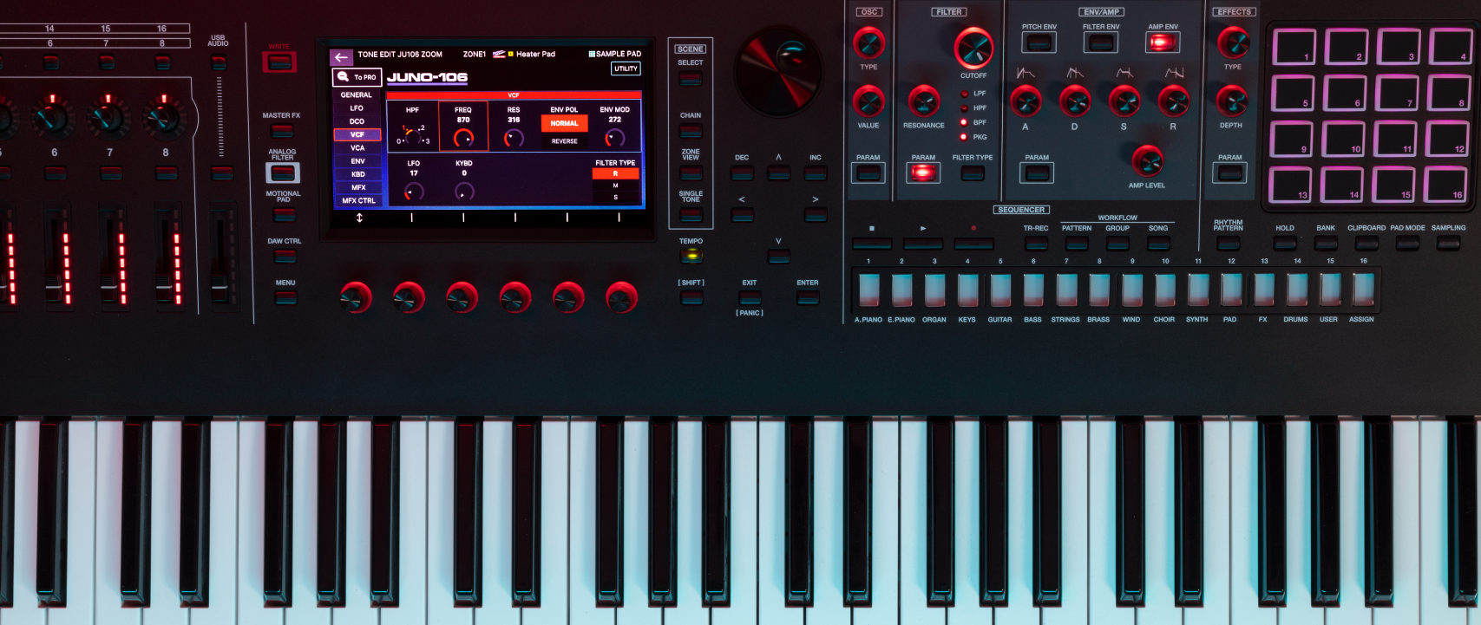Screen dimensions: 1481x625
Task: Open the ENV tab
Action: pos(357,161)
